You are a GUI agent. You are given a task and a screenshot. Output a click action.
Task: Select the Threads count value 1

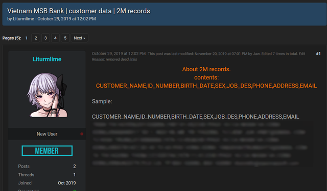click(x=75, y=175)
